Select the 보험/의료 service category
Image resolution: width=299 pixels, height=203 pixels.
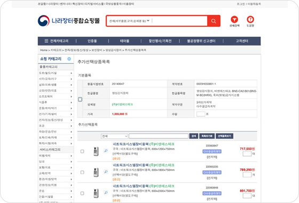45,168
